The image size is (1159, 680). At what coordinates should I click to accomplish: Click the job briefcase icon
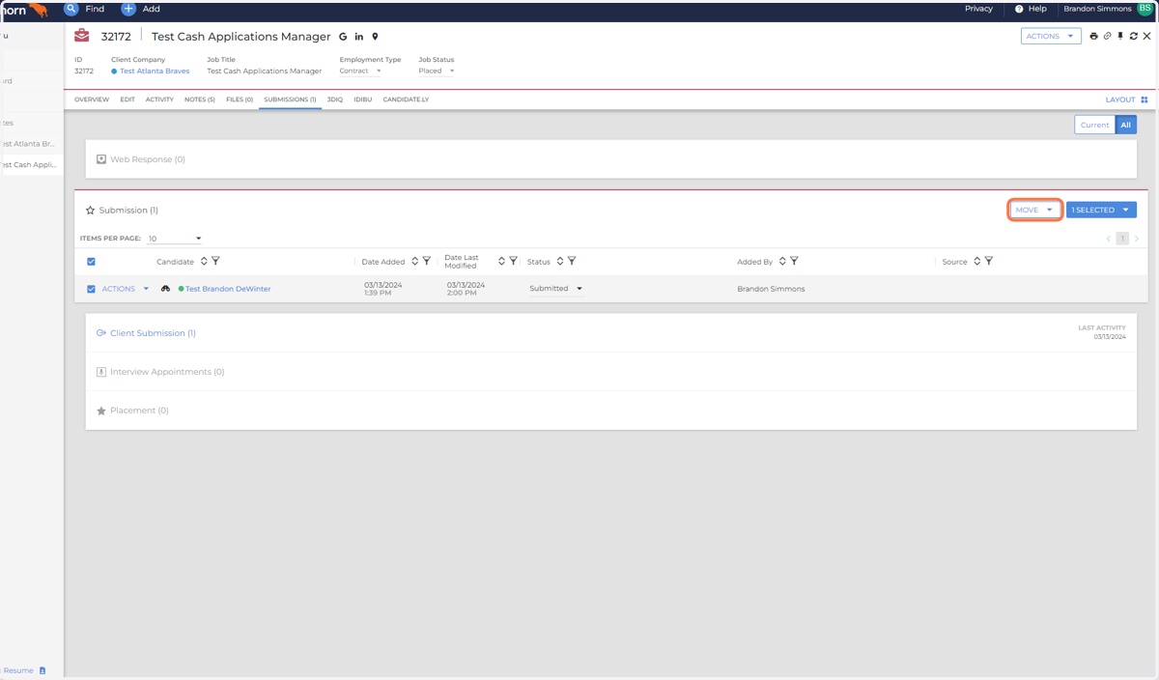pos(82,36)
